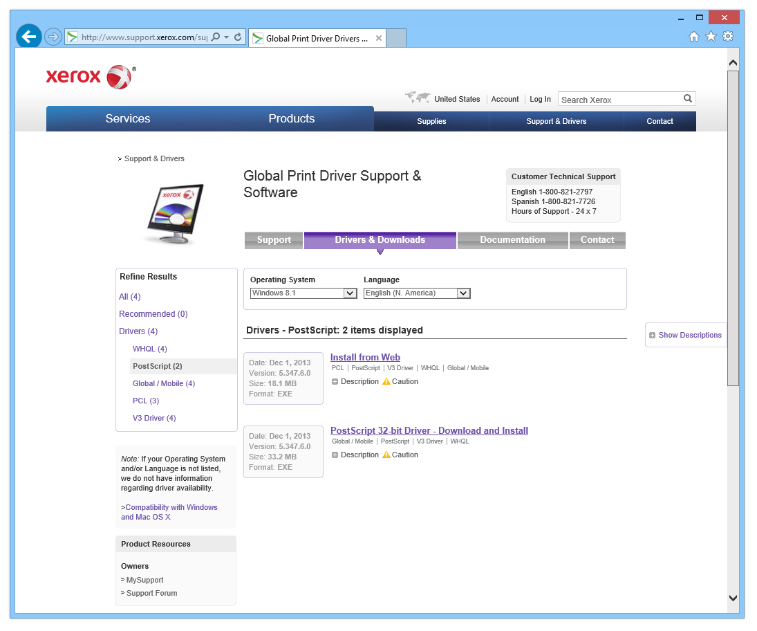Click the Refresh page icon in address bar
757x631 pixels.
238,37
